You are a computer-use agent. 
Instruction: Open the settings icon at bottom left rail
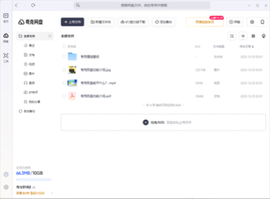point(6,187)
